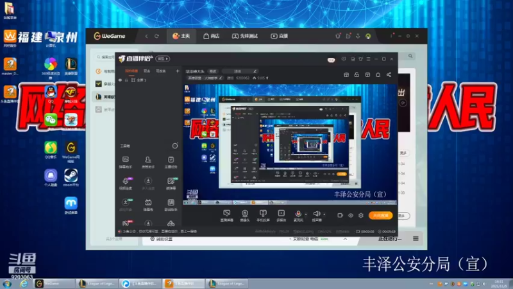This screenshot has height=289, width=513.
Task: Show hidden system tray icons
Action: tap(431, 284)
